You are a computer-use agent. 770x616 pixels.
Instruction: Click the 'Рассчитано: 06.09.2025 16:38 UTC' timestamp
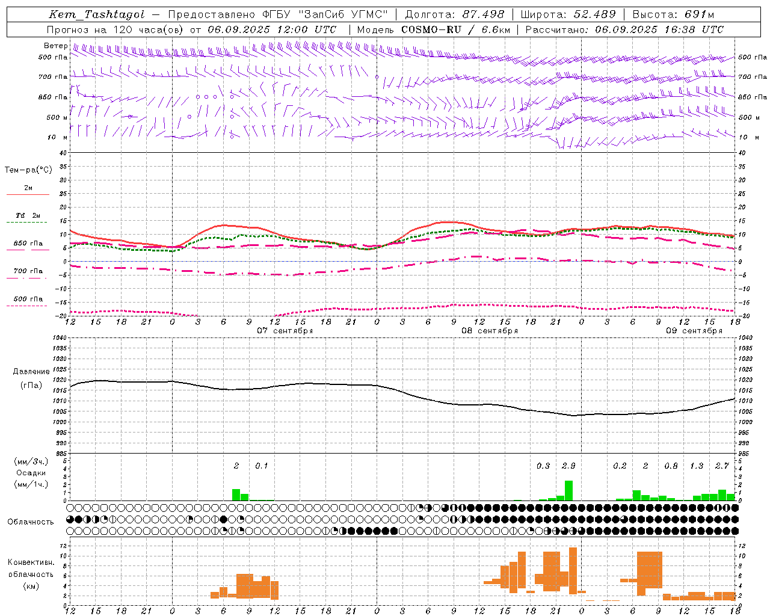click(x=624, y=29)
